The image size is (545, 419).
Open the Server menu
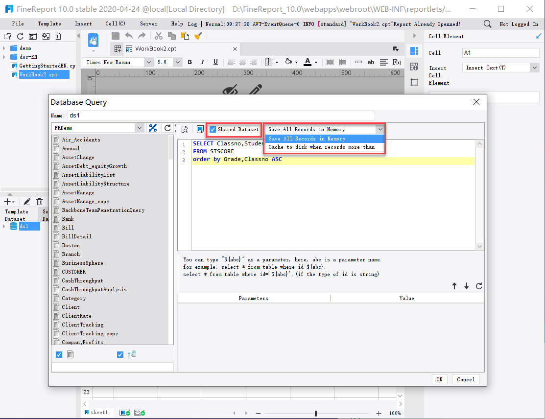(x=148, y=23)
